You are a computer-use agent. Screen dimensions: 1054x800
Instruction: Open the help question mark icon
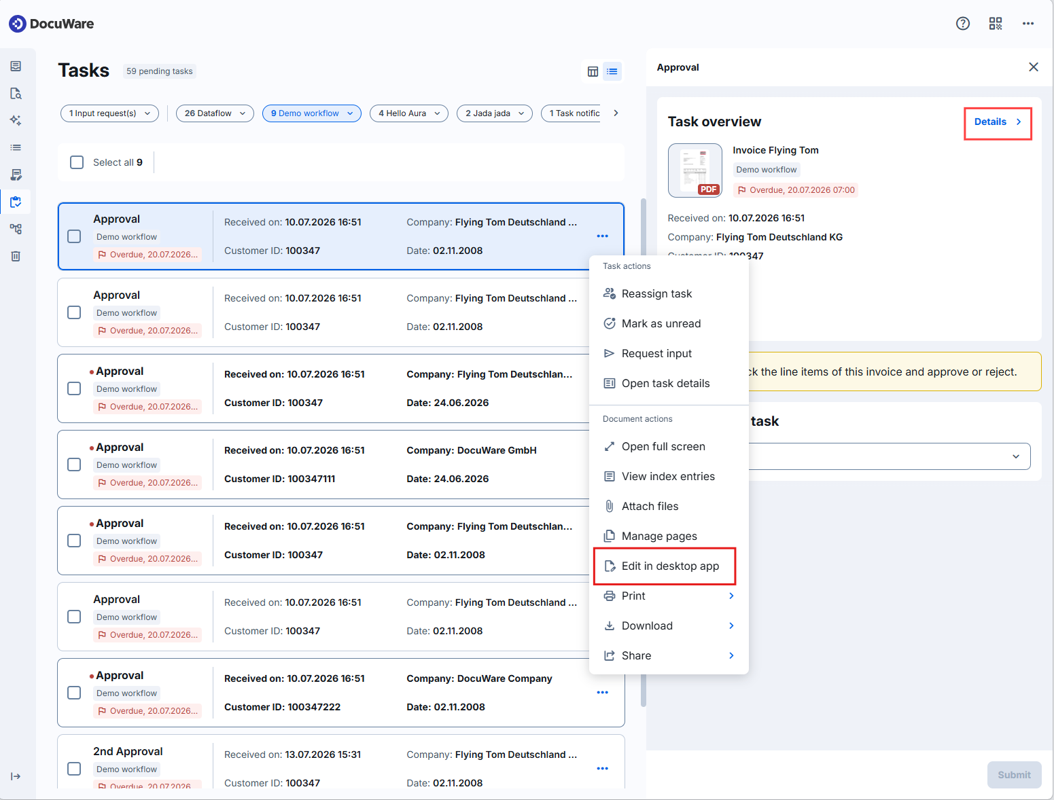click(x=962, y=24)
